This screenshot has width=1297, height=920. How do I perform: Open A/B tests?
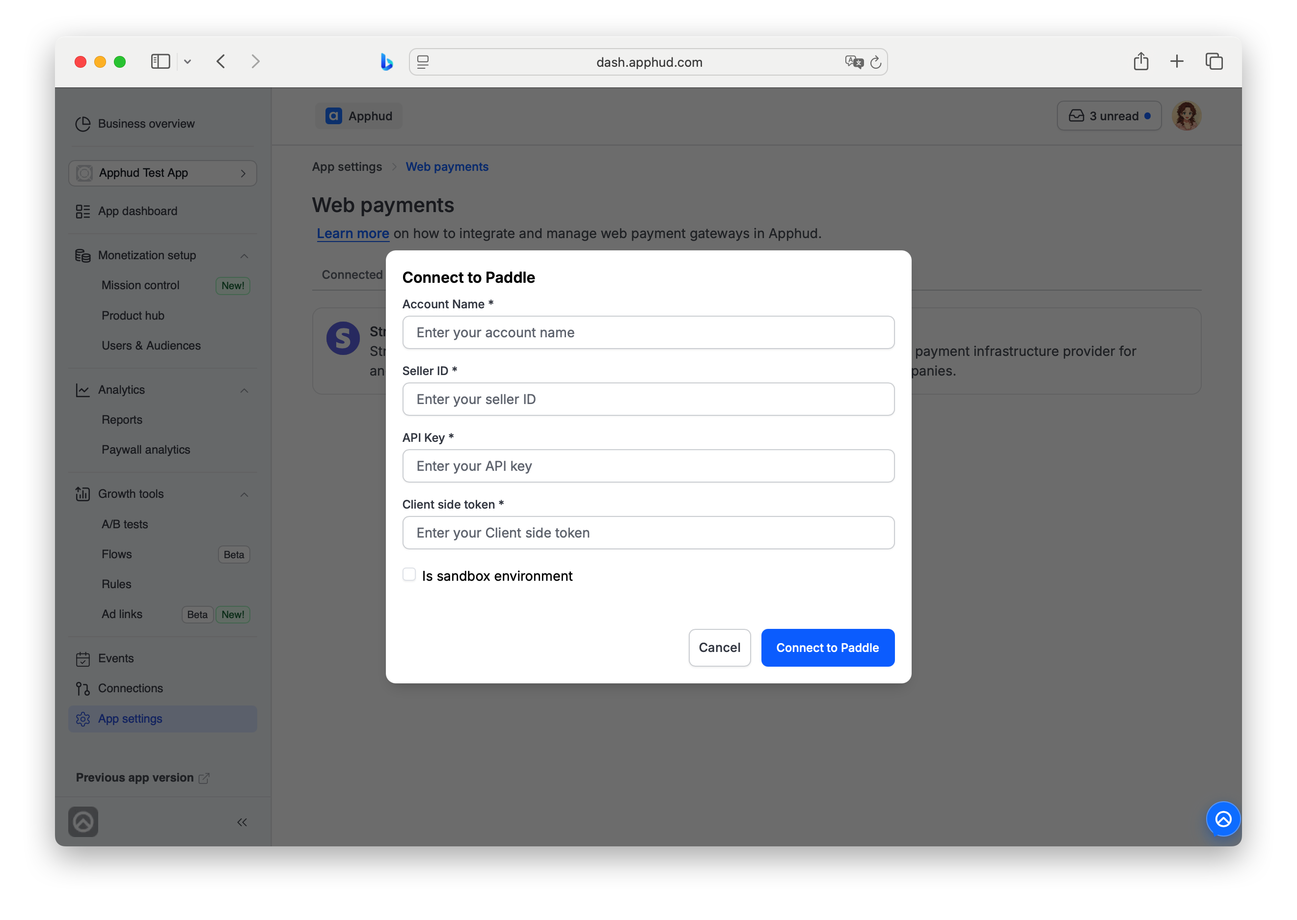[125, 524]
